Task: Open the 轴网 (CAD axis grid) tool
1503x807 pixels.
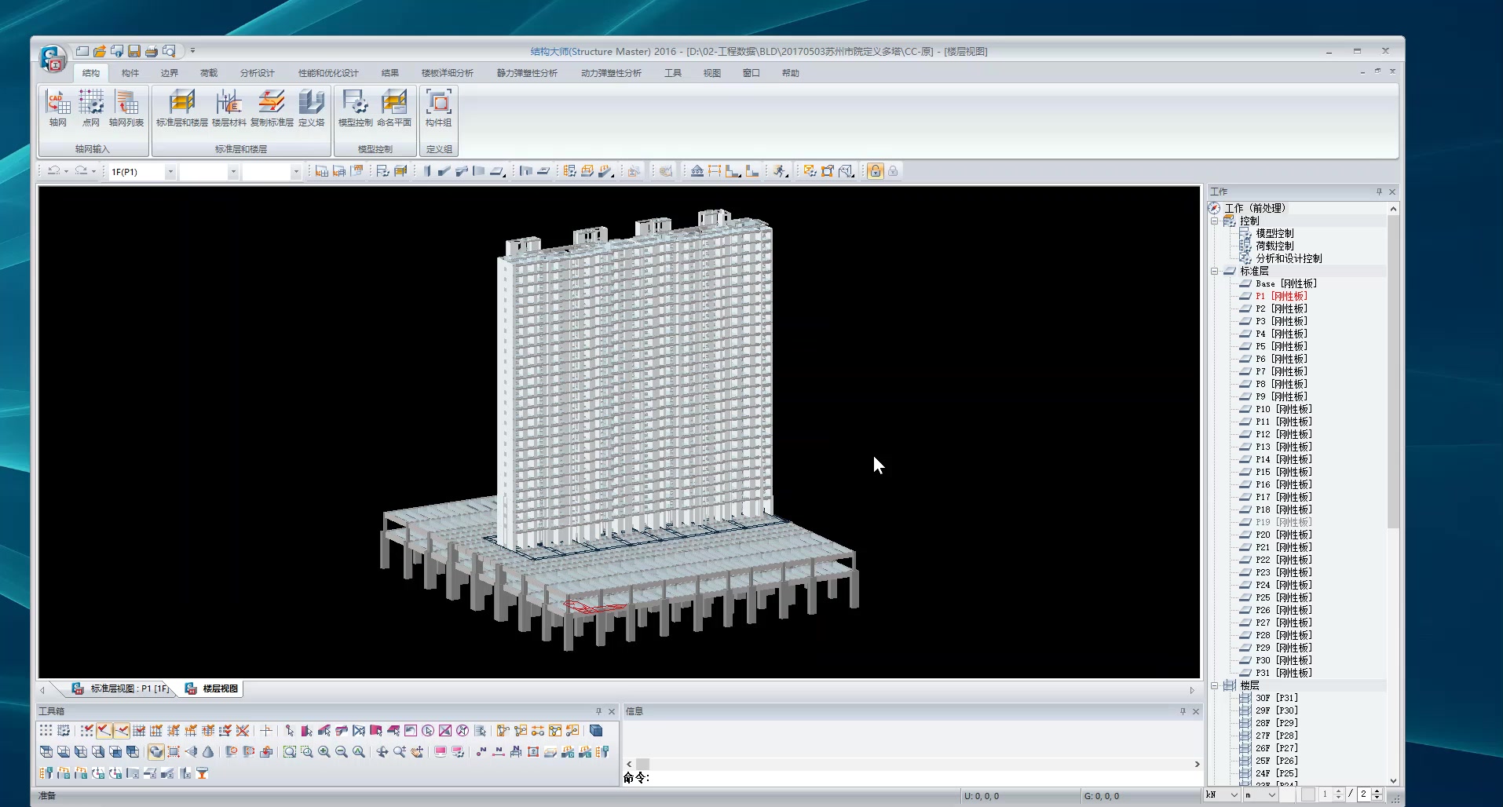Action: 57,108
